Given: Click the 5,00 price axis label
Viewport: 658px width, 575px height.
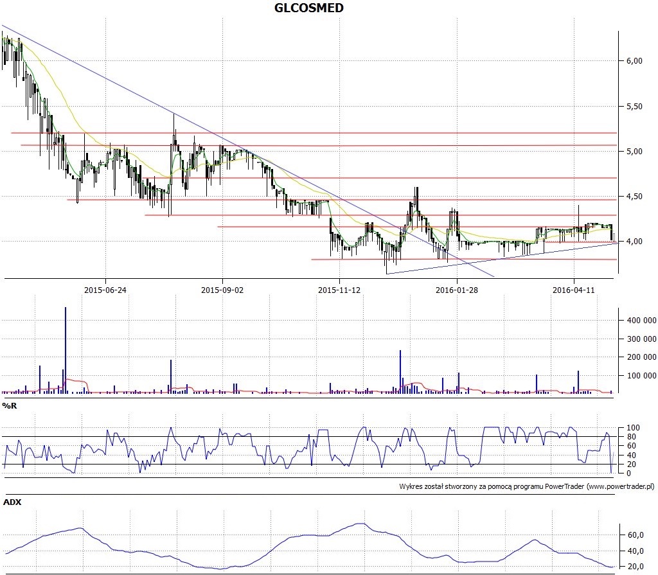Looking at the screenshot, I should (634, 152).
